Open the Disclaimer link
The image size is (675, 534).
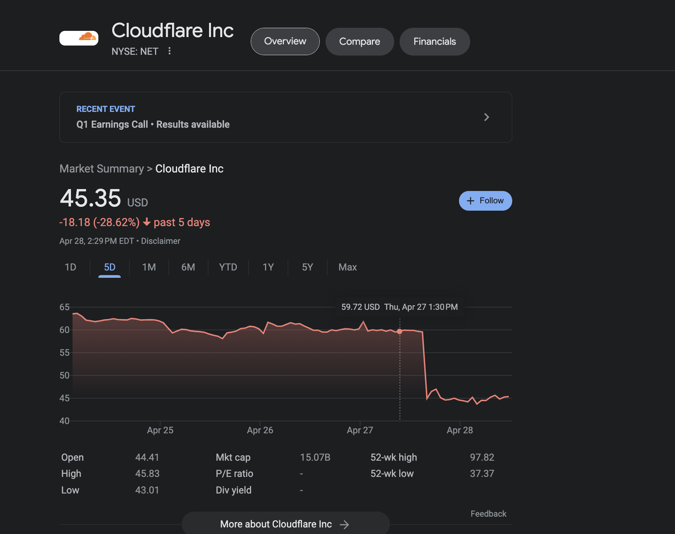(x=160, y=241)
